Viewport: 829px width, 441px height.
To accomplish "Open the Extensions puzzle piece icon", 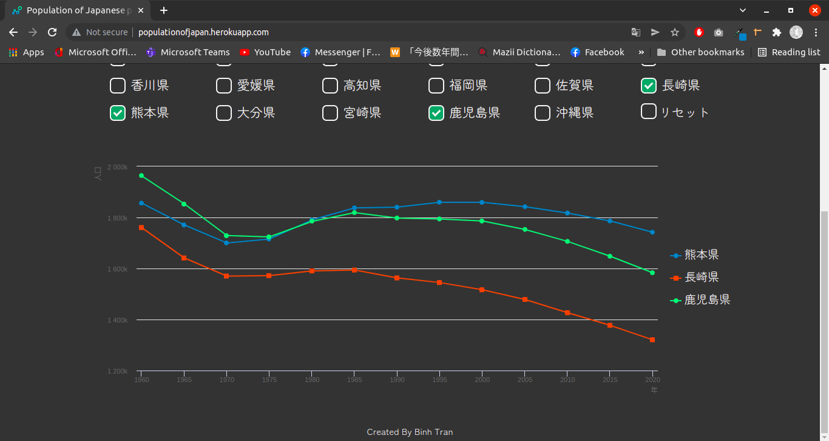I will click(776, 32).
